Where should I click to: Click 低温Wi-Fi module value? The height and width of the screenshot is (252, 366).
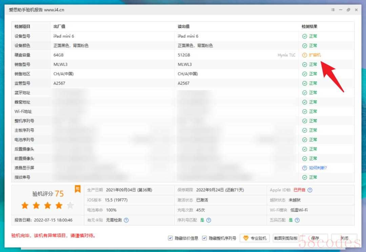299,210
